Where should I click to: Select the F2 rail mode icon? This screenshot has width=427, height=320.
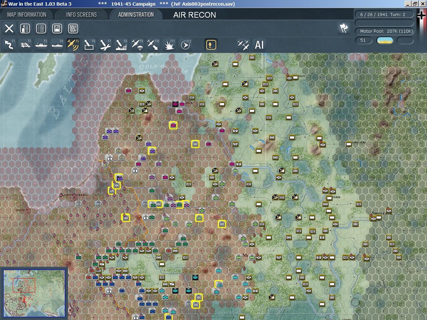25,45
